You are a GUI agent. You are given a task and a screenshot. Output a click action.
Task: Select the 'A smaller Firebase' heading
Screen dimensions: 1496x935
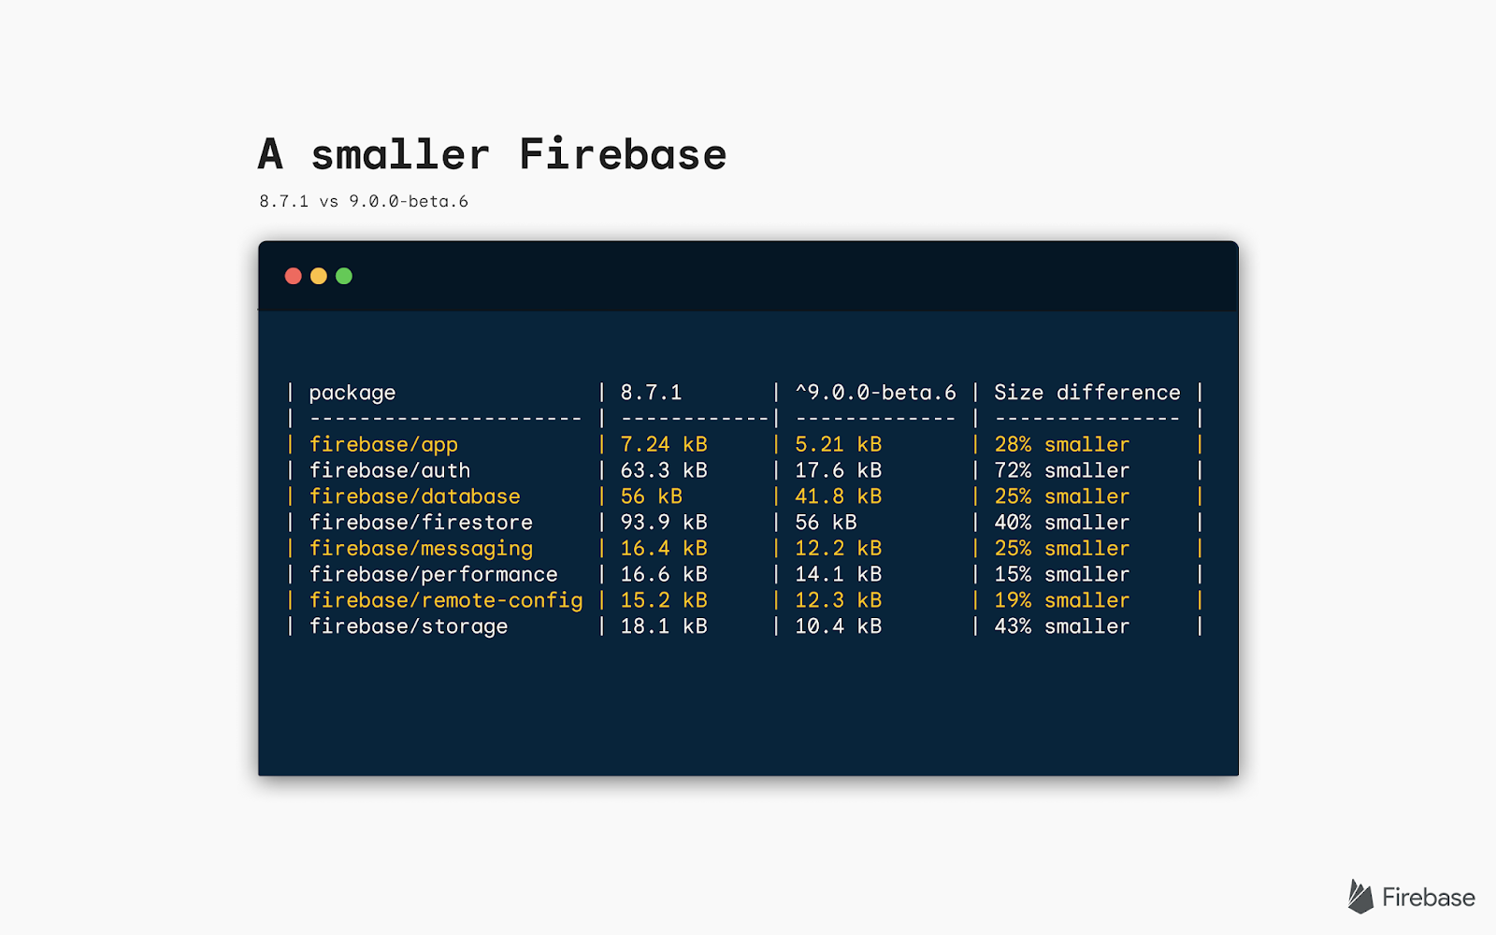point(492,154)
